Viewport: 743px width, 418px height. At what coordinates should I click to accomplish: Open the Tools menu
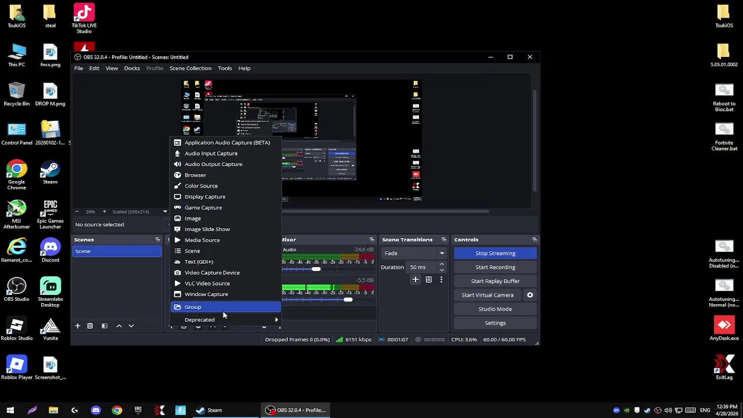[x=225, y=69]
